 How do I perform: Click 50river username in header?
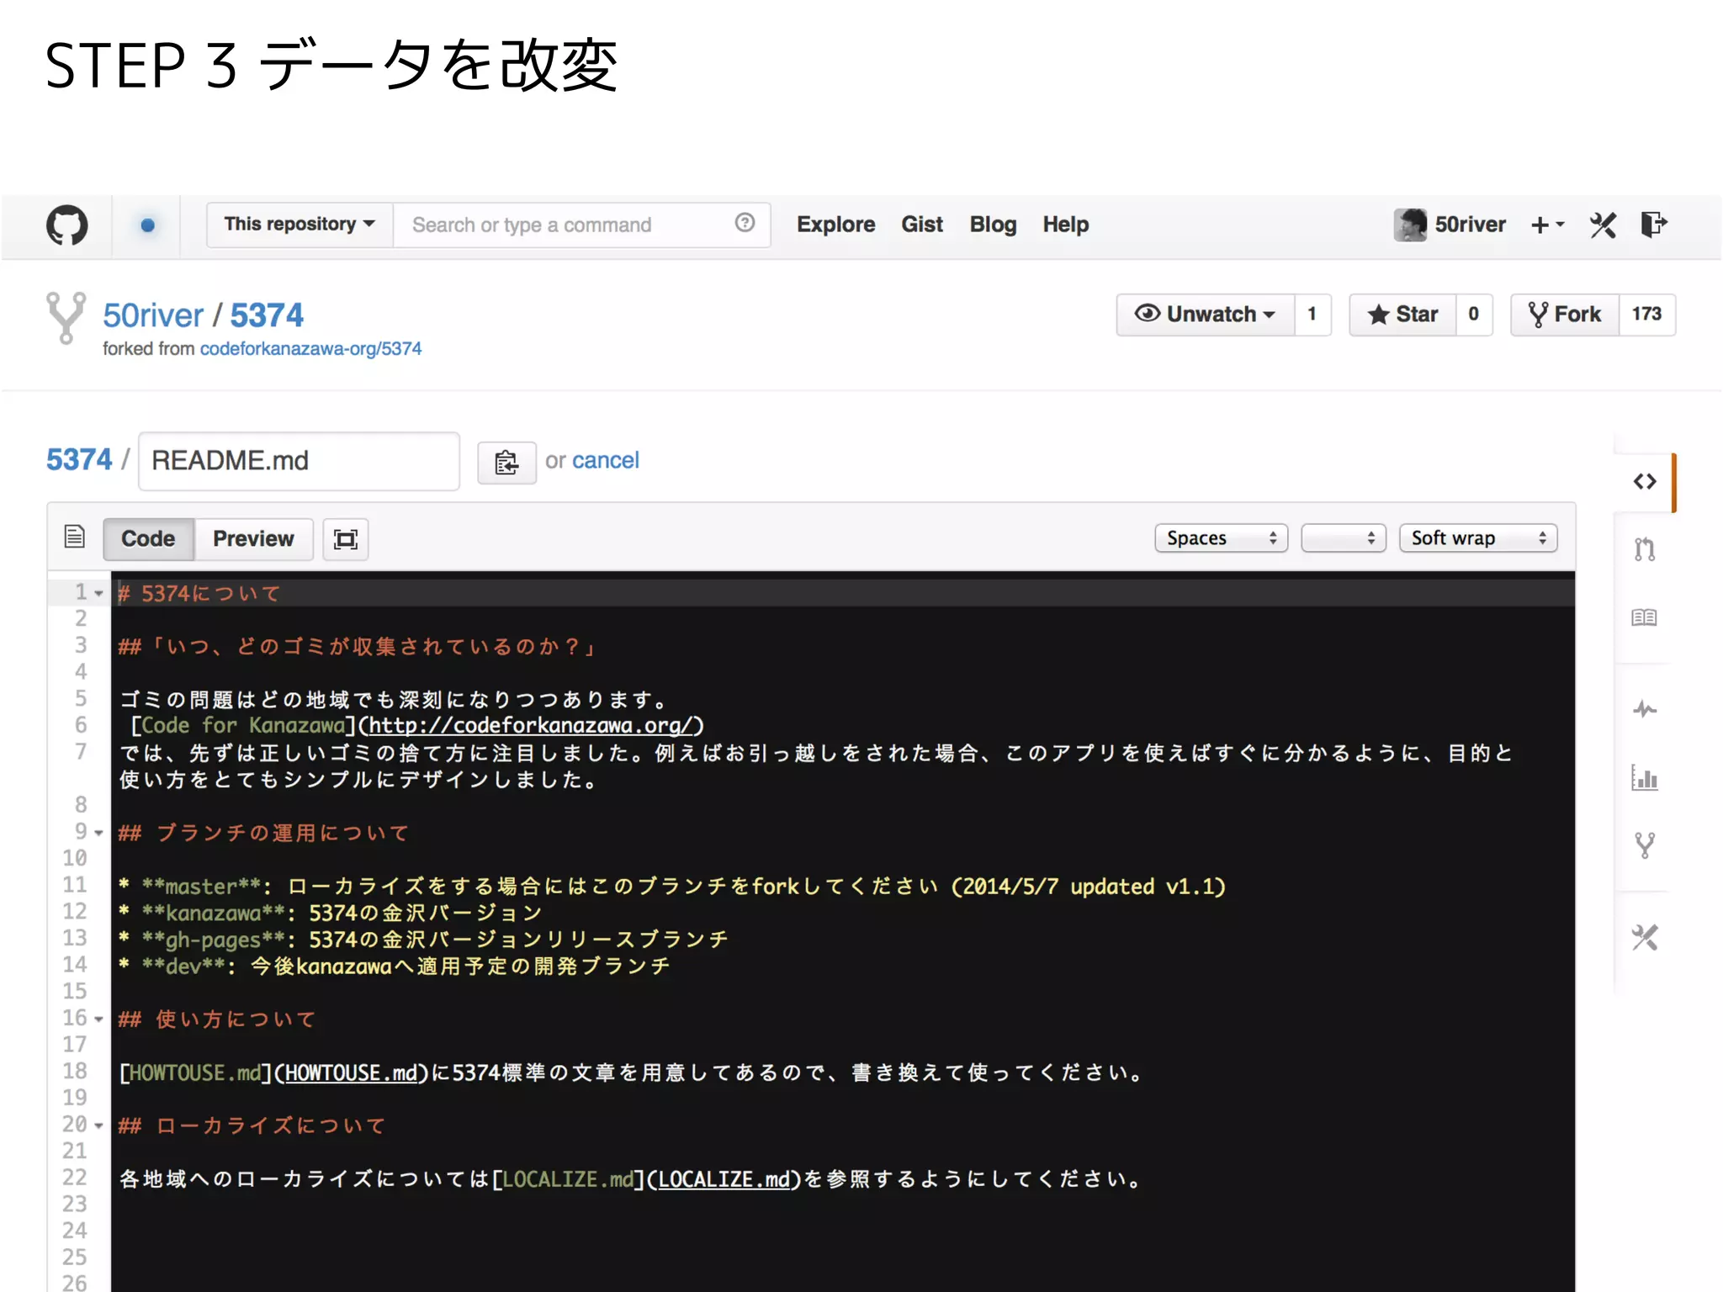[x=1470, y=225]
